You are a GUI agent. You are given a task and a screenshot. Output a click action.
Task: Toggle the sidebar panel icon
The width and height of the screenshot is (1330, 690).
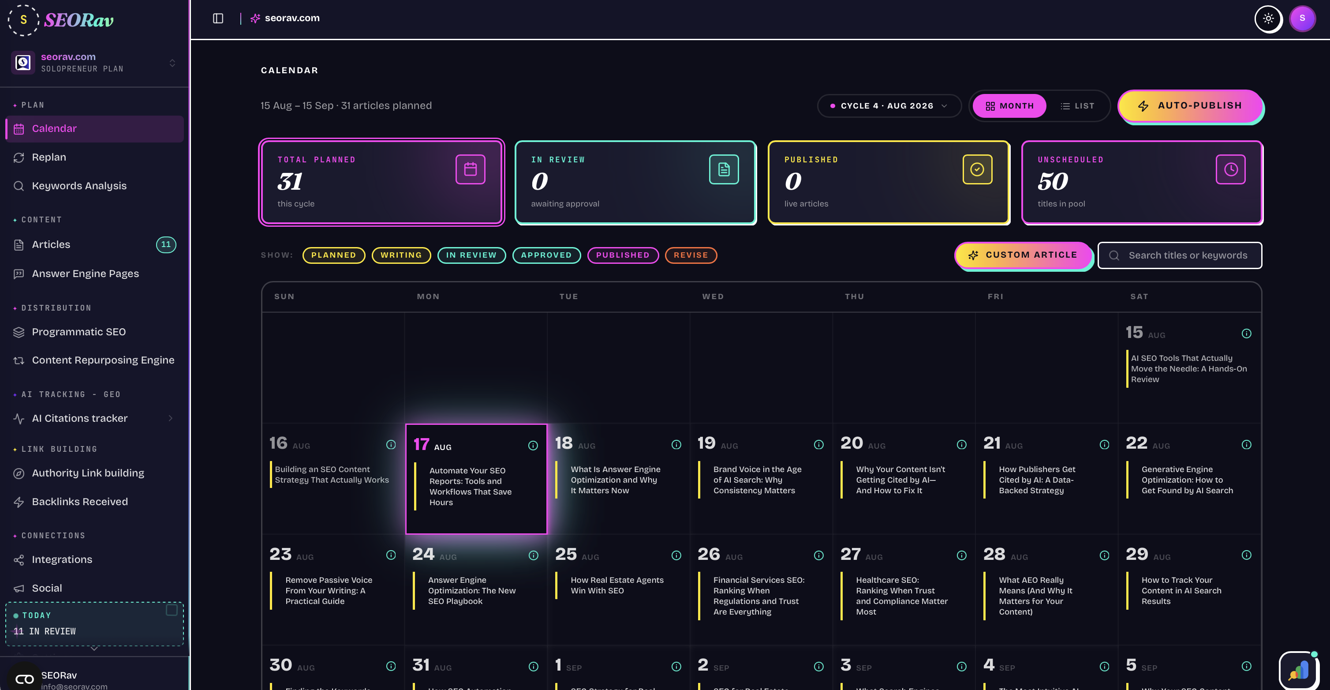coord(218,19)
